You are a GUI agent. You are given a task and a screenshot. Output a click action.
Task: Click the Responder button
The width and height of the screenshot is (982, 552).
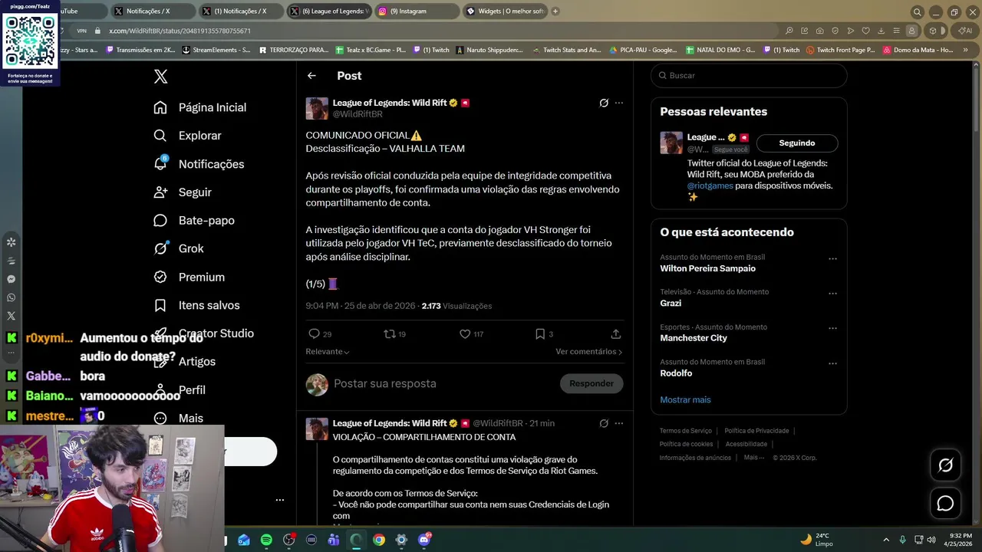pos(592,383)
